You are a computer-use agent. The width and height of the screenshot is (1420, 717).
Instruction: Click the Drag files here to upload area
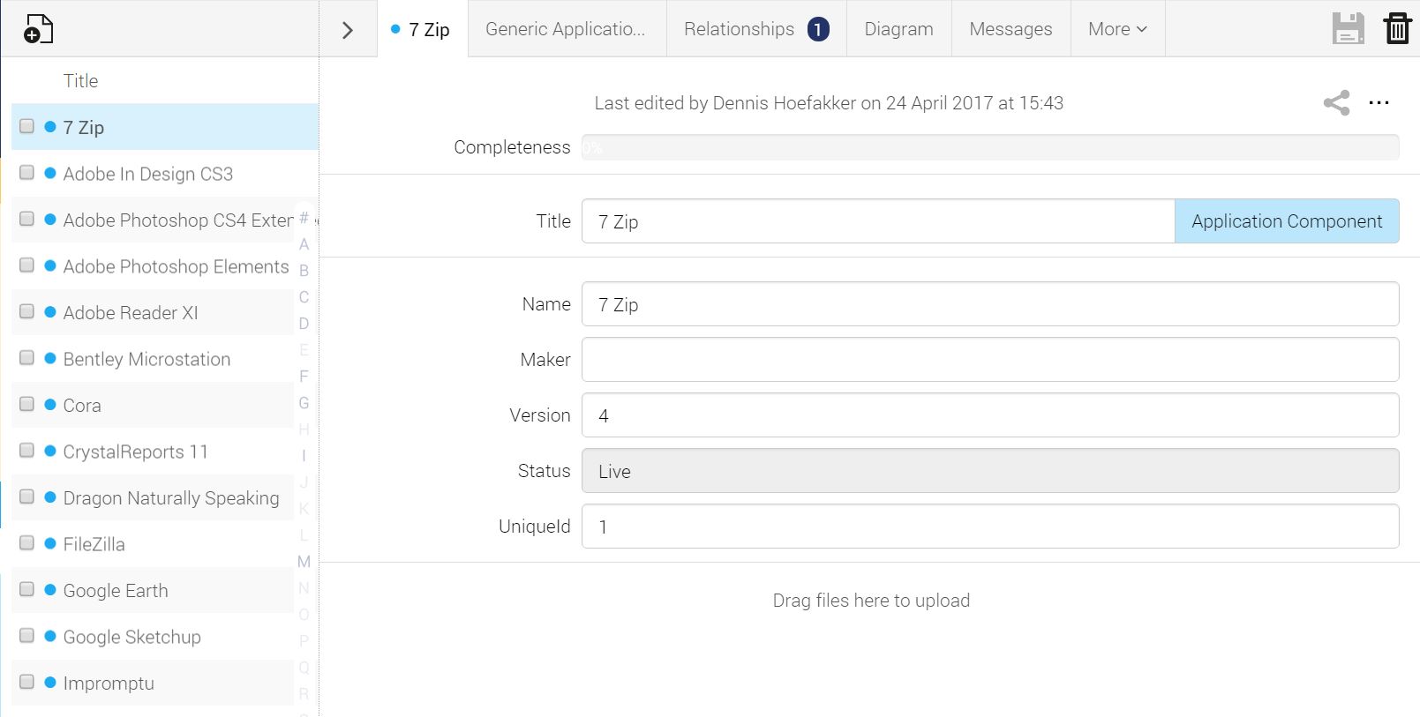click(x=871, y=601)
